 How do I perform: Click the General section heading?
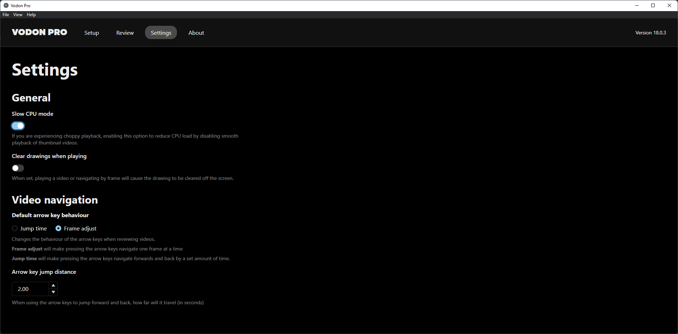pyautogui.click(x=31, y=97)
